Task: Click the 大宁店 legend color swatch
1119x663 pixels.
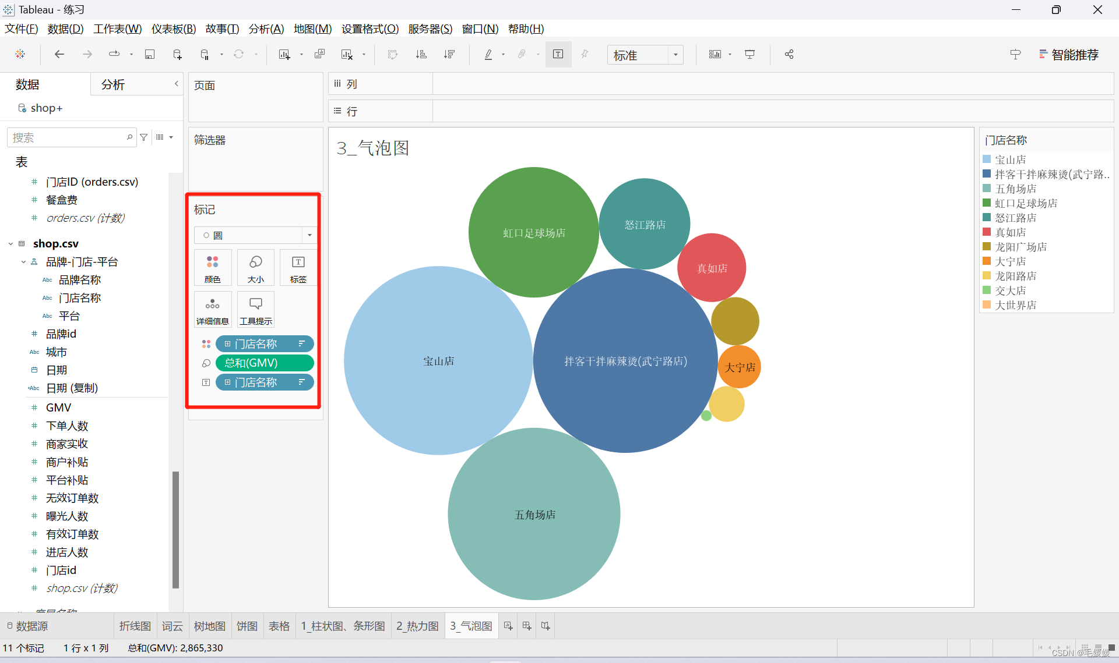Action: pos(987,261)
